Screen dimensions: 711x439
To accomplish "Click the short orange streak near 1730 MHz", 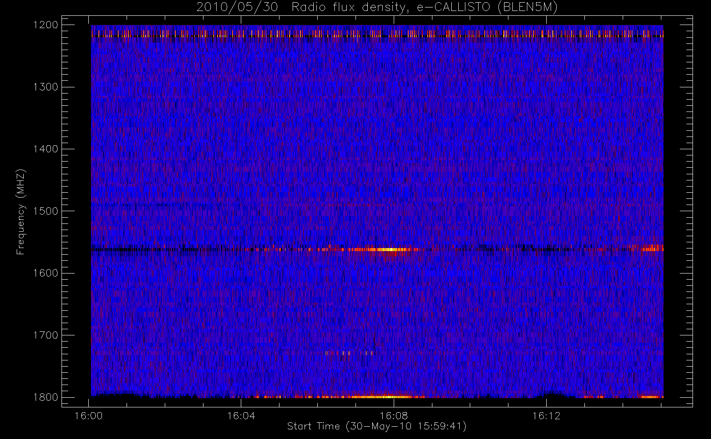I will coord(349,353).
